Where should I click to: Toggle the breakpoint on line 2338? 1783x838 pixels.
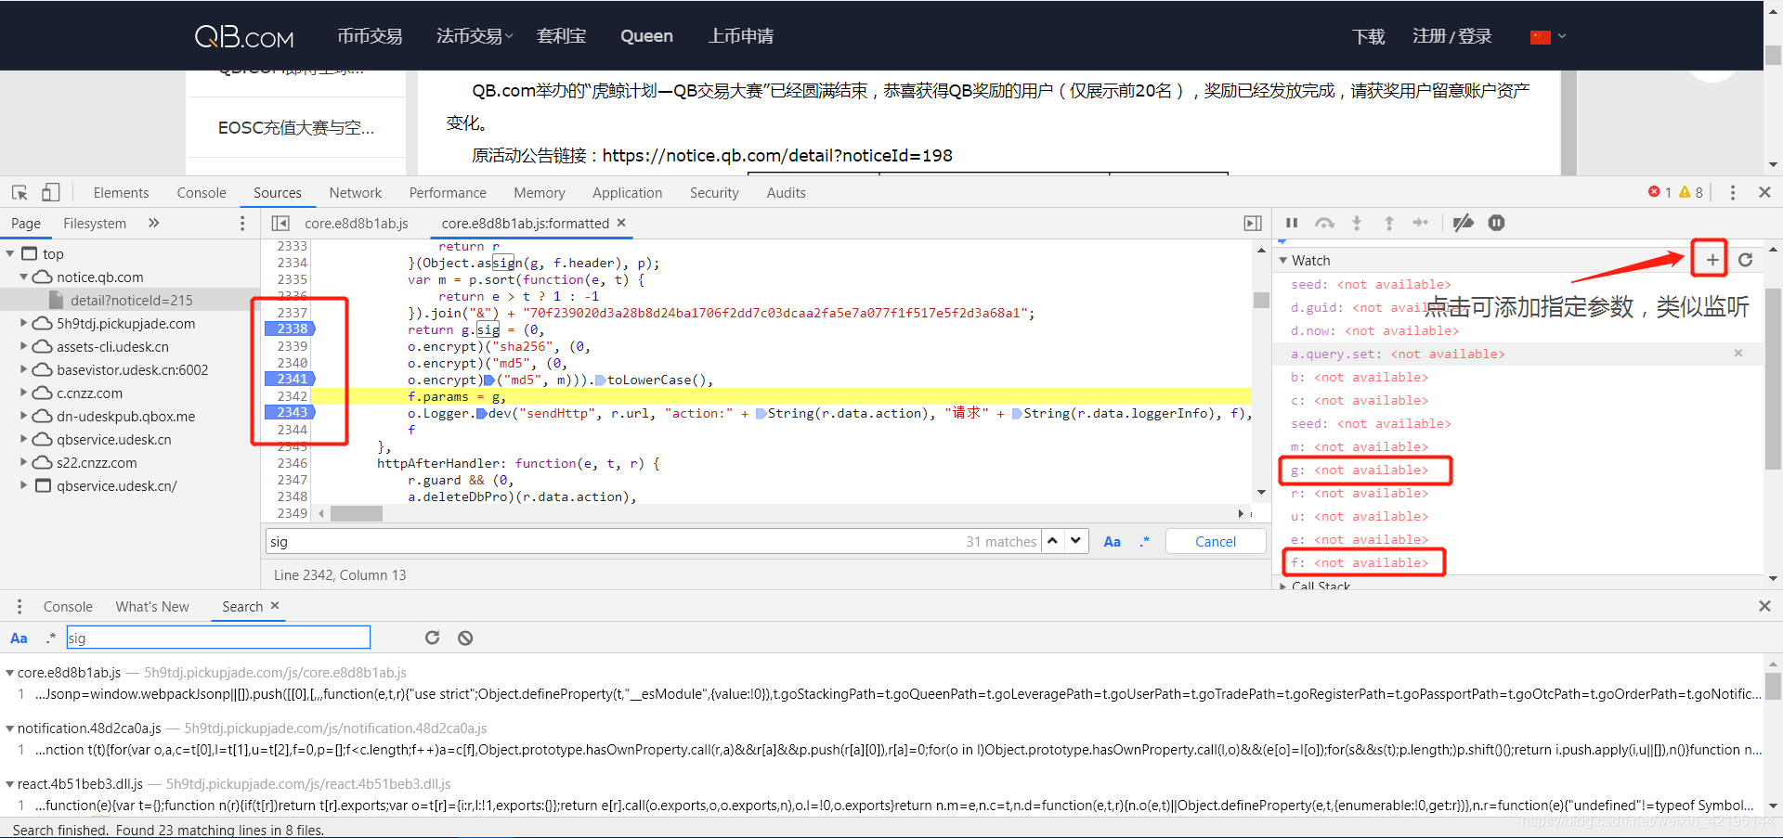(x=291, y=329)
